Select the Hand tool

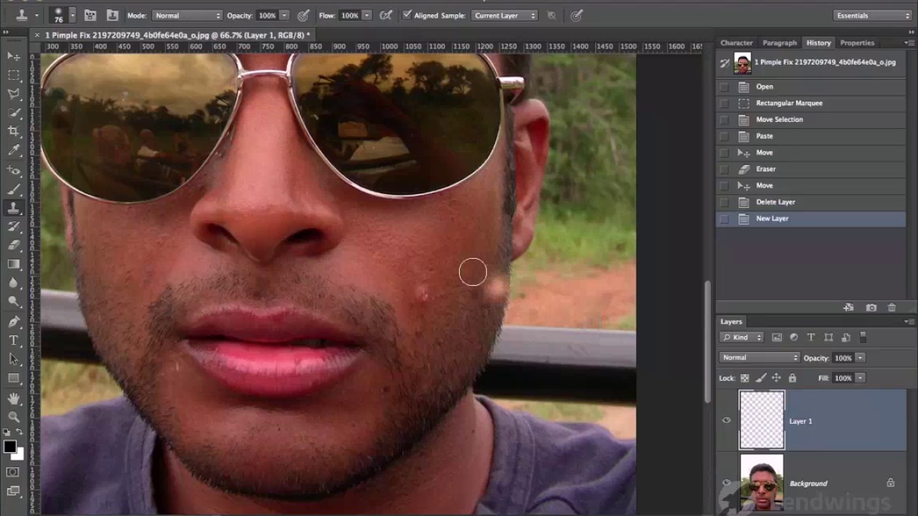tap(14, 398)
